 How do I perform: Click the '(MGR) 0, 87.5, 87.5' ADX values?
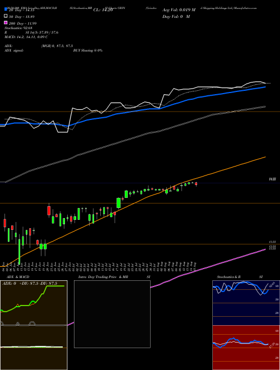click(57, 46)
